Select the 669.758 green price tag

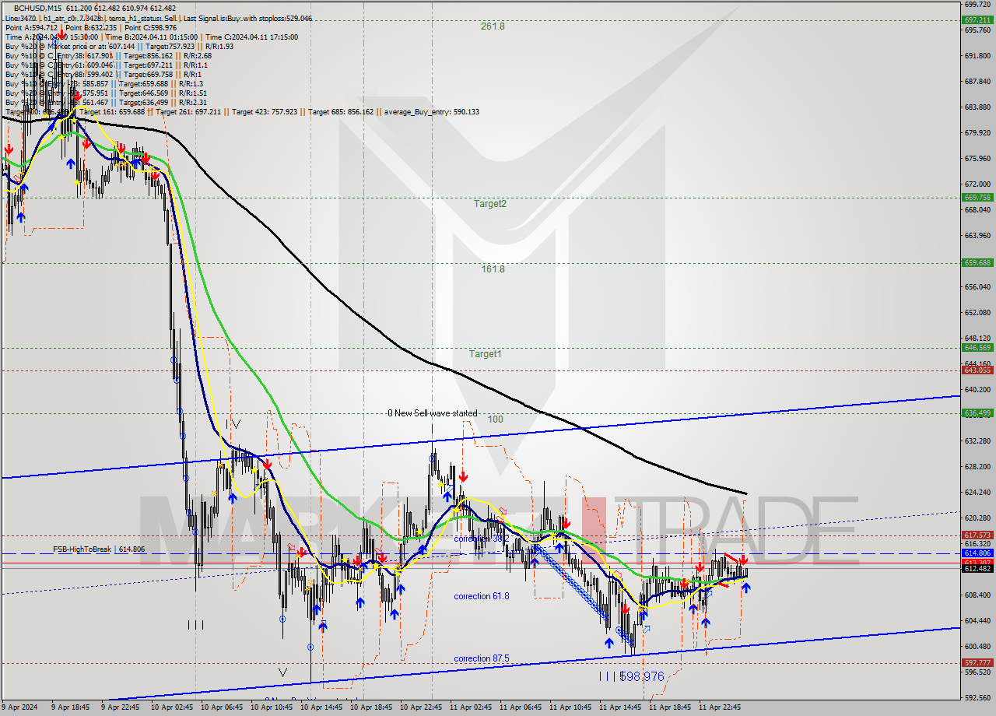(x=977, y=198)
